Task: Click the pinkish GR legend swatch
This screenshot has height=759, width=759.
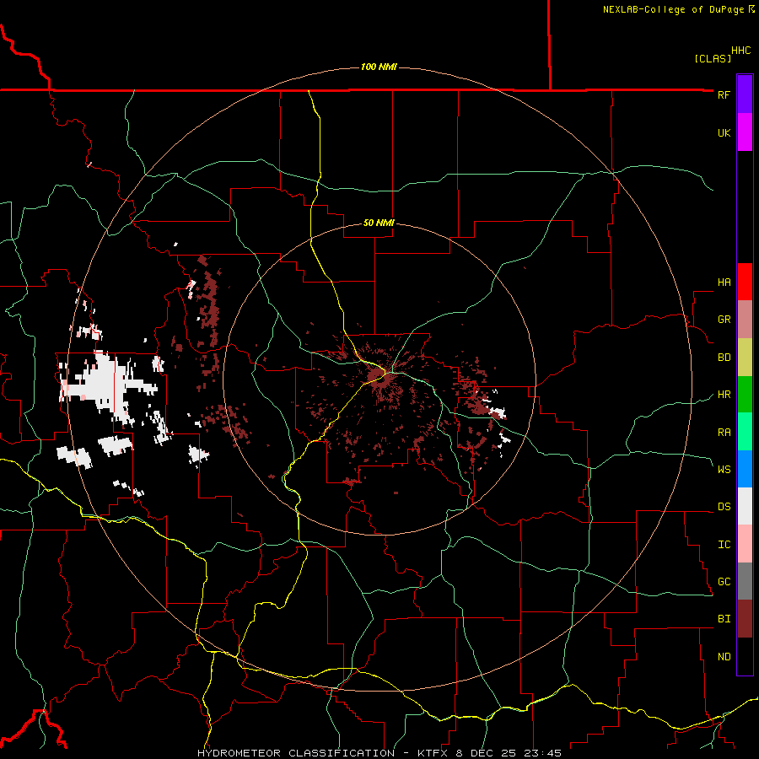Action: pos(745,319)
